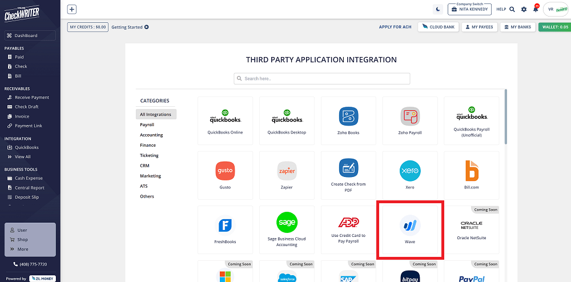
Task: Select Payroll category
Action: coord(147,124)
